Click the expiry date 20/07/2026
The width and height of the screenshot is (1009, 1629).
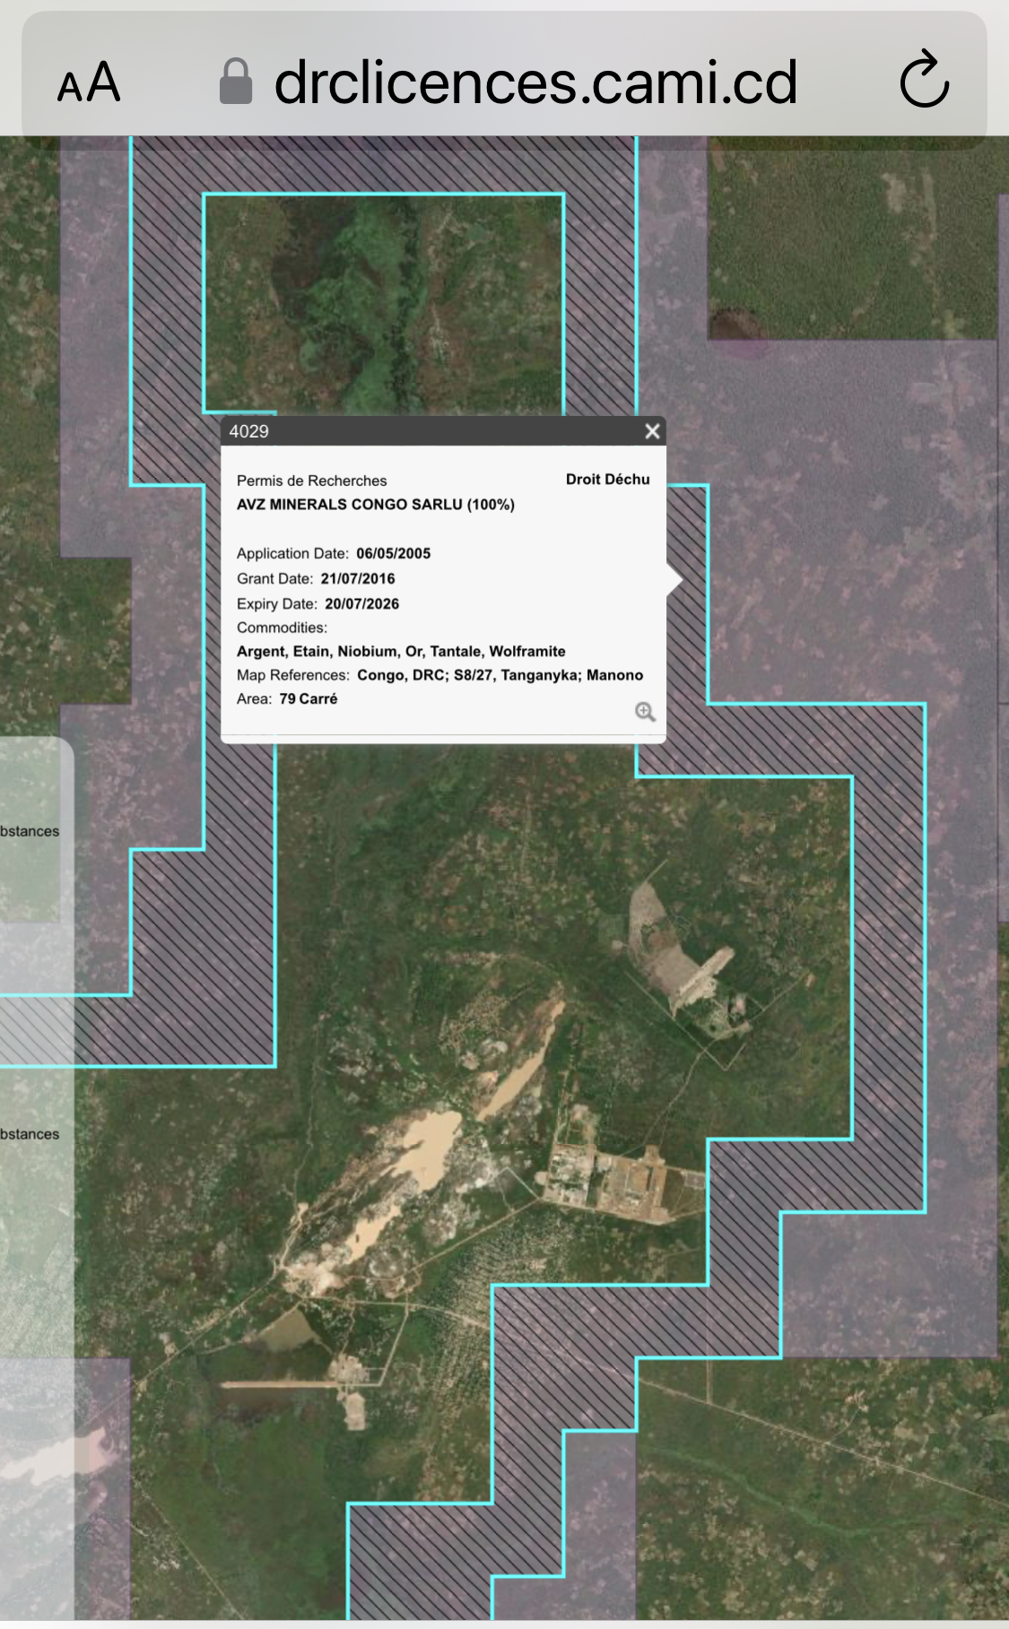361,604
